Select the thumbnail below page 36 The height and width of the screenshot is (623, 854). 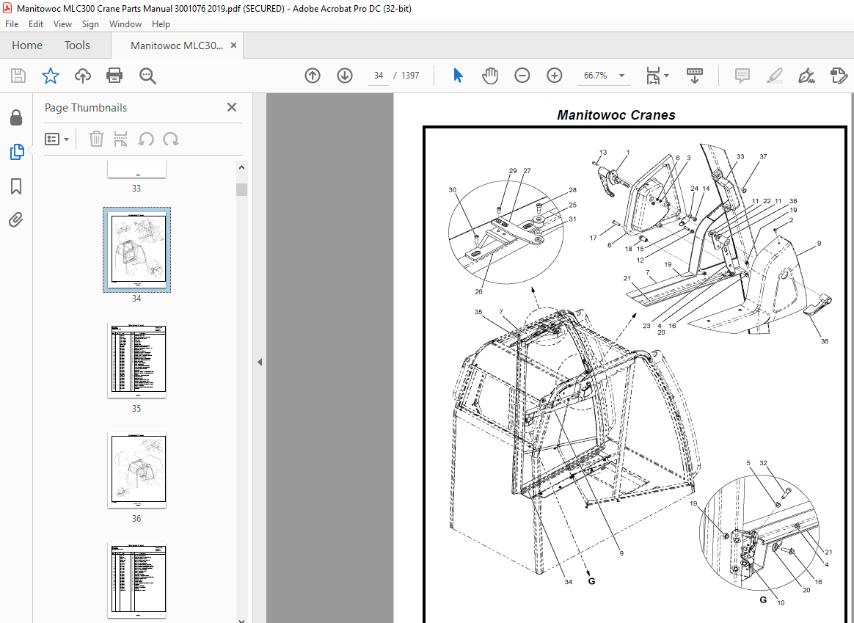click(136, 580)
